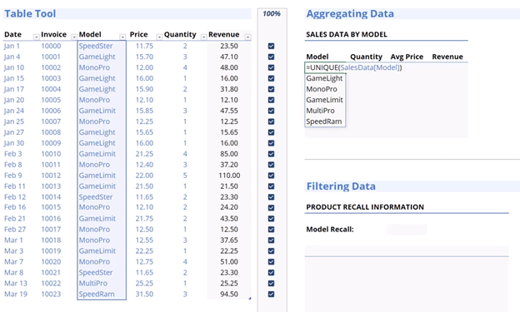Viewport: 520px width, 312px height.
Task: Select revenue cell 37.65
Action: point(229,240)
